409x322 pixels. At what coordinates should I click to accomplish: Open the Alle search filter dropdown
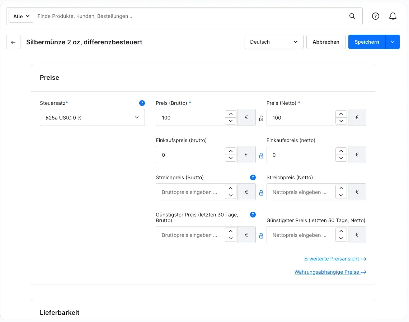(22, 16)
